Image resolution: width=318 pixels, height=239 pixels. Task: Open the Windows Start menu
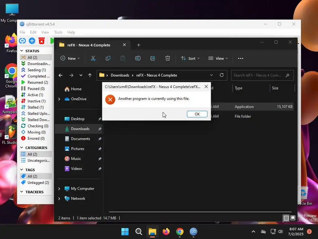[125, 232]
